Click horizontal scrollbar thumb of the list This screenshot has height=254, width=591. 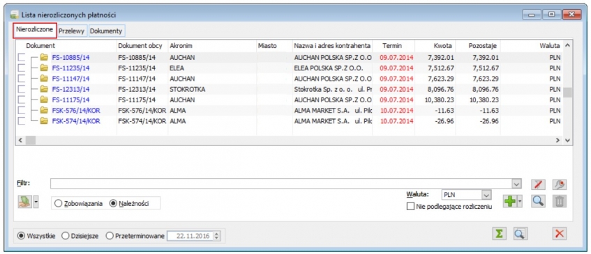31,140
